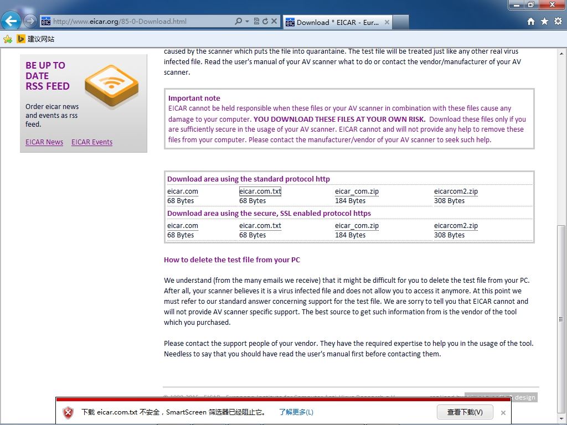Open the Home page icon
This screenshot has width=567, height=425.
531,22
